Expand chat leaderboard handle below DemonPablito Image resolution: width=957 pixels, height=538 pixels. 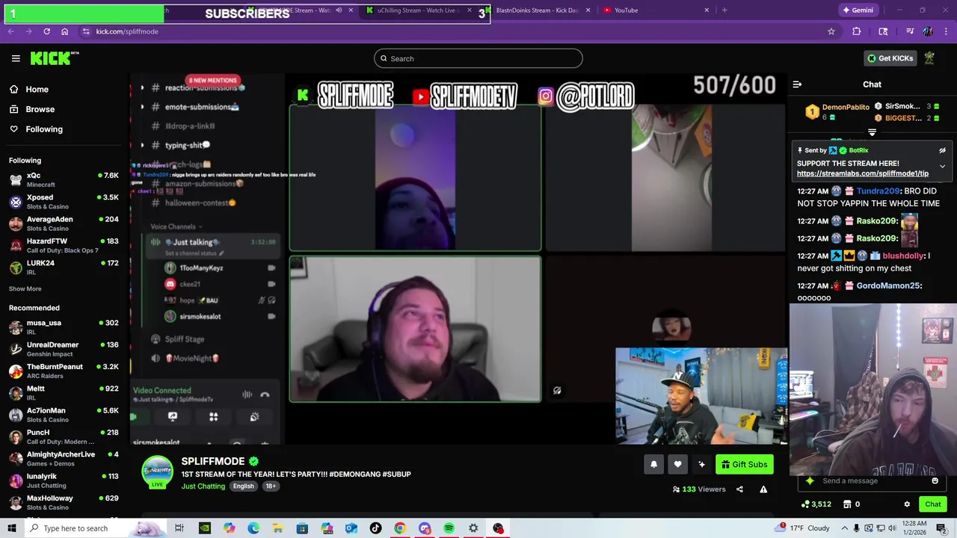point(872,133)
